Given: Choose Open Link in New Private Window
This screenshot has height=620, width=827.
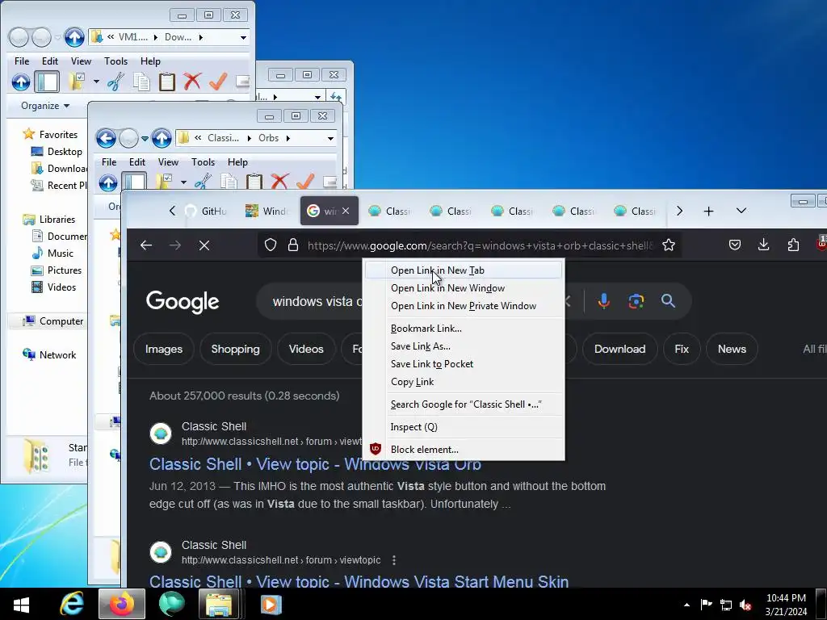Looking at the screenshot, I should 463,306.
